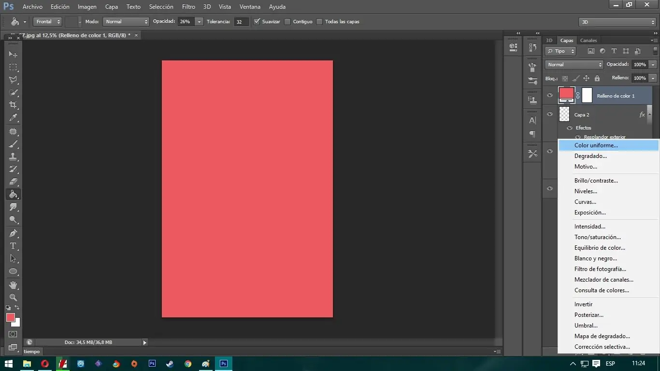Enable the Todas las capas checkbox
Image resolution: width=660 pixels, height=371 pixels.
click(x=319, y=21)
